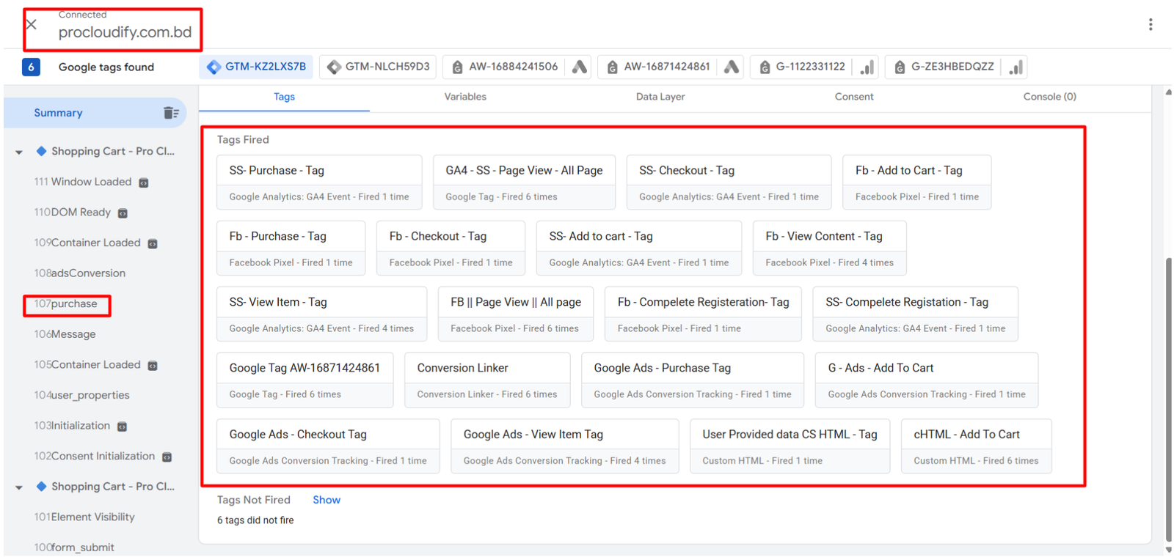Screen dimensions: 1174x557
Task: Select the GTM-NLCH59D3 container chip
Action: (379, 67)
